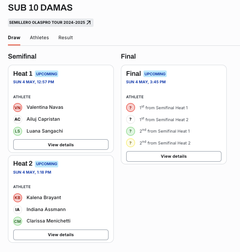Image resolution: width=240 pixels, height=252 pixels.
Task: Click the red question-mark jersey in Final
Action: 131,107
